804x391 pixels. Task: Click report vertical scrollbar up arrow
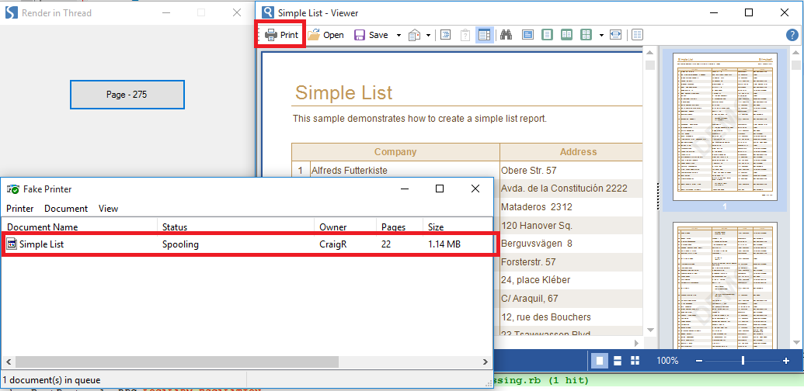point(650,53)
